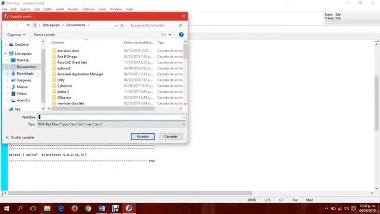Close the Guardar como dialog
Image resolution: width=380 pixels, height=214 pixels.
point(183,16)
